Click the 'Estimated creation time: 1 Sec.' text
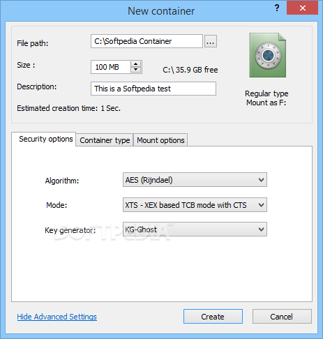The height and width of the screenshot is (339, 323). click(x=68, y=108)
